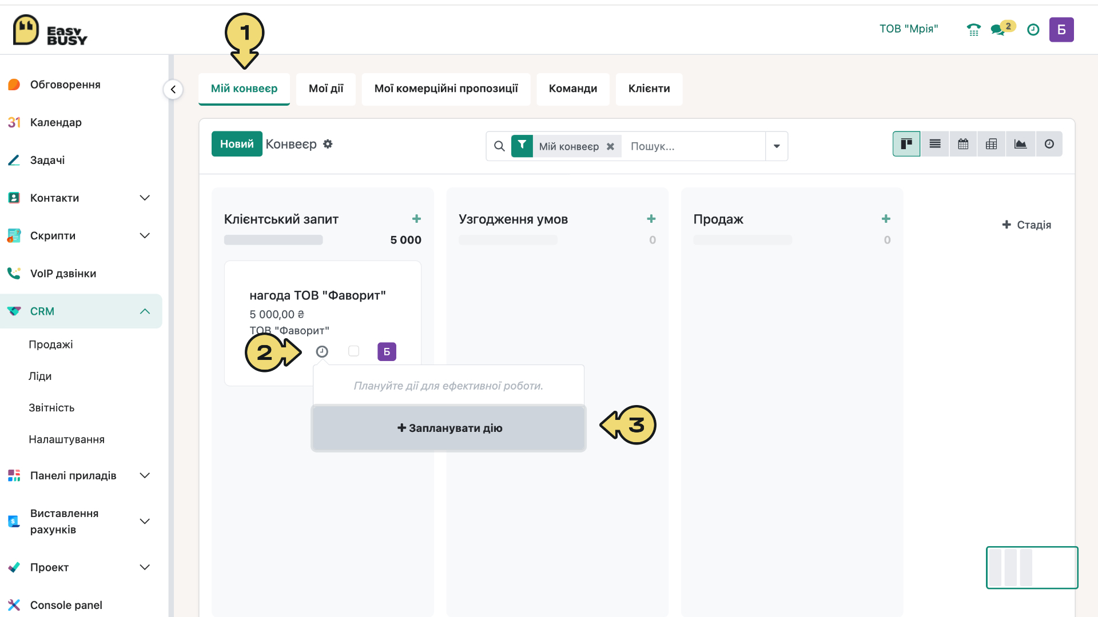Click the Продаж progress bar

[742, 240]
